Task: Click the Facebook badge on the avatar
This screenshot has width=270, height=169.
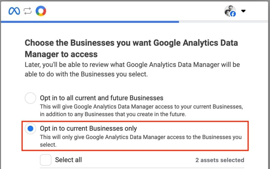Action: click(x=233, y=14)
